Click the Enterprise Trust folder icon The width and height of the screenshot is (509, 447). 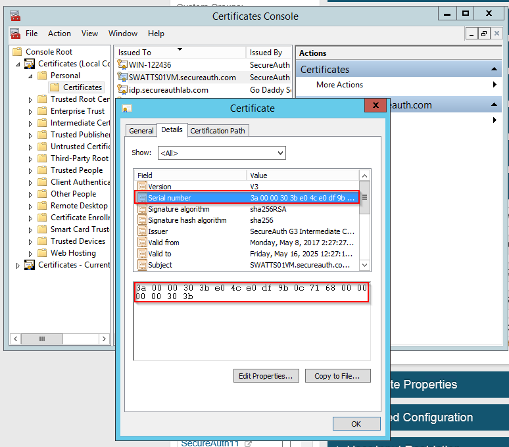[42, 111]
